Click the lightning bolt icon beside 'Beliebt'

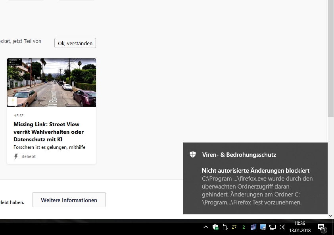(16, 156)
